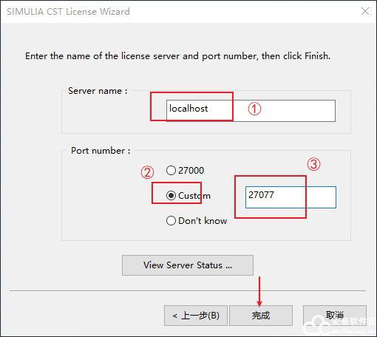
Task: Select the Custom port radio button
Action: pos(171,196)
